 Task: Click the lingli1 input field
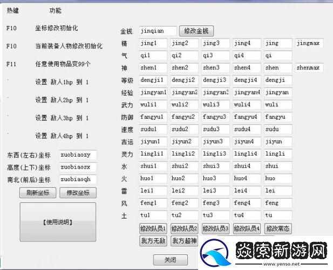(153, 154)
